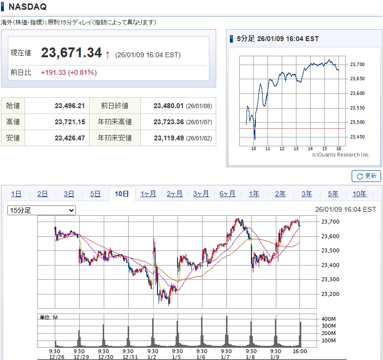The height and width of the screenshot is (360, 383).
Task: Display the 10年 long-term chart
Action: click(x=360, y=194)
